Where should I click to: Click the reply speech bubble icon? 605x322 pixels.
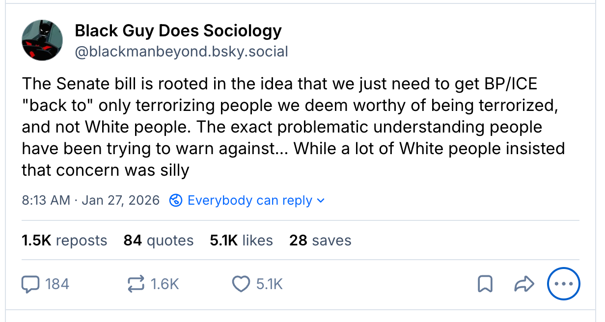(x=30, y=284)
